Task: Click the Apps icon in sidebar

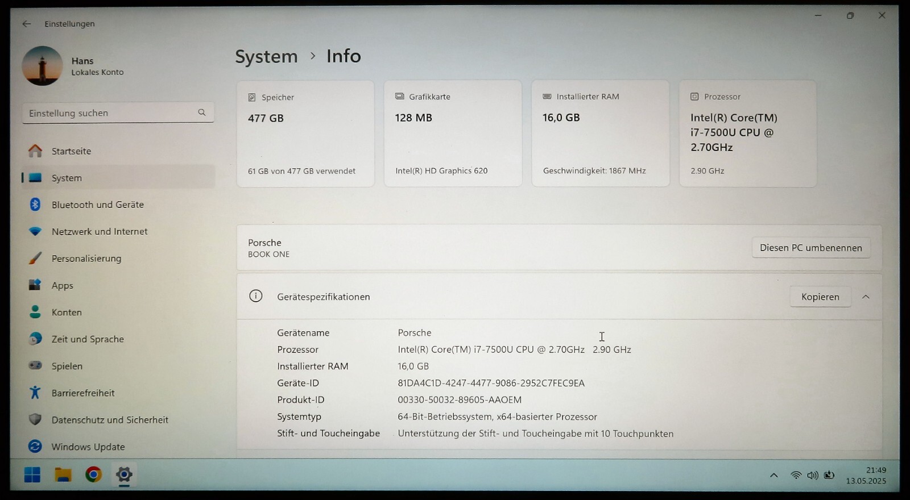Action: [35, 285]
